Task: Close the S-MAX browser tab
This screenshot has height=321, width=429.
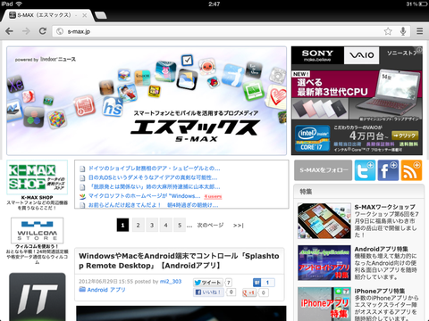Action: click(x=85, y=15)
